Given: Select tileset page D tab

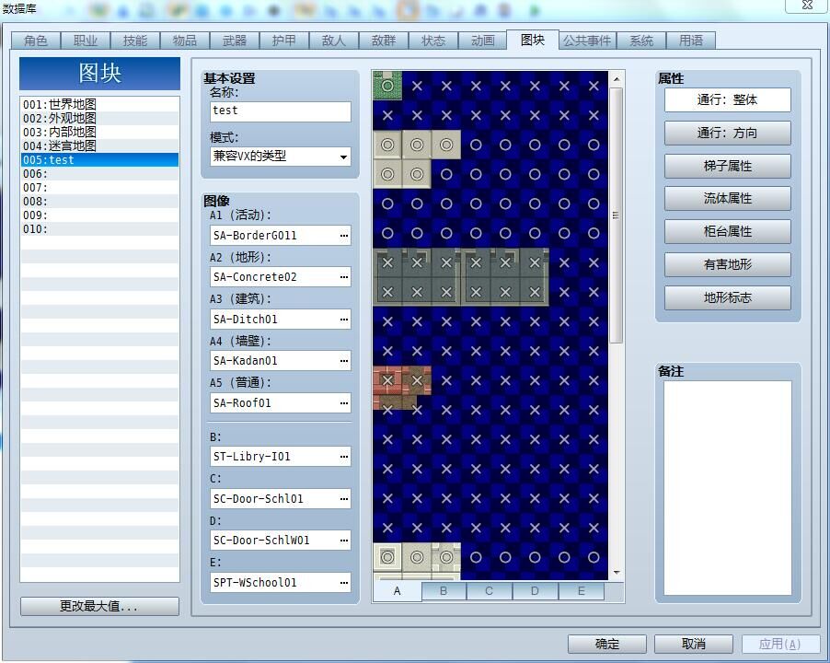Looking at the screenshot, I should (x=536, y=591).
